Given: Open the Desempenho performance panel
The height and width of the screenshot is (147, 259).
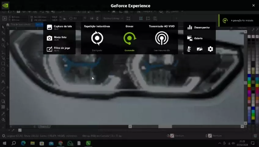Looking at the screenshot, I should pos(198,28).
